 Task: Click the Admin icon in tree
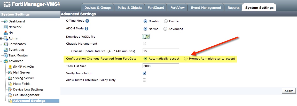6,38
